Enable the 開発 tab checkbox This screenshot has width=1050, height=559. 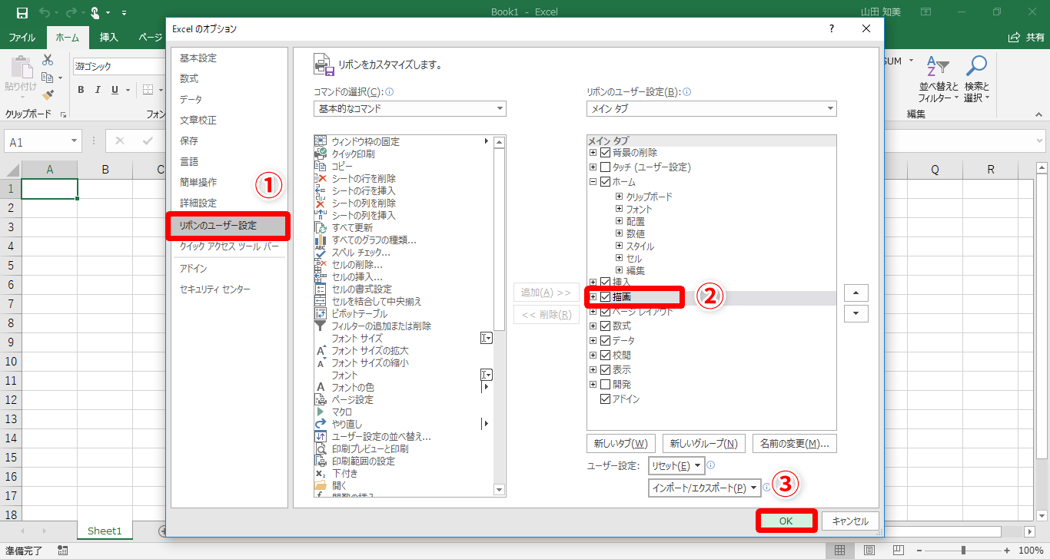point(605,385)
